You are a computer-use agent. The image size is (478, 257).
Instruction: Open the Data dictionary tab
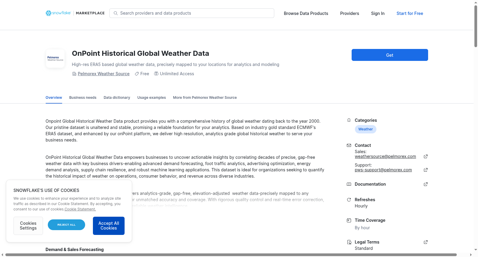point(117,98)
